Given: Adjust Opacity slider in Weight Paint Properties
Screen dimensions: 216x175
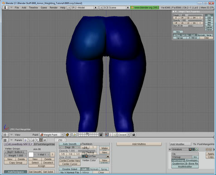Looking at the screenshot, I should tap(188, 20).
